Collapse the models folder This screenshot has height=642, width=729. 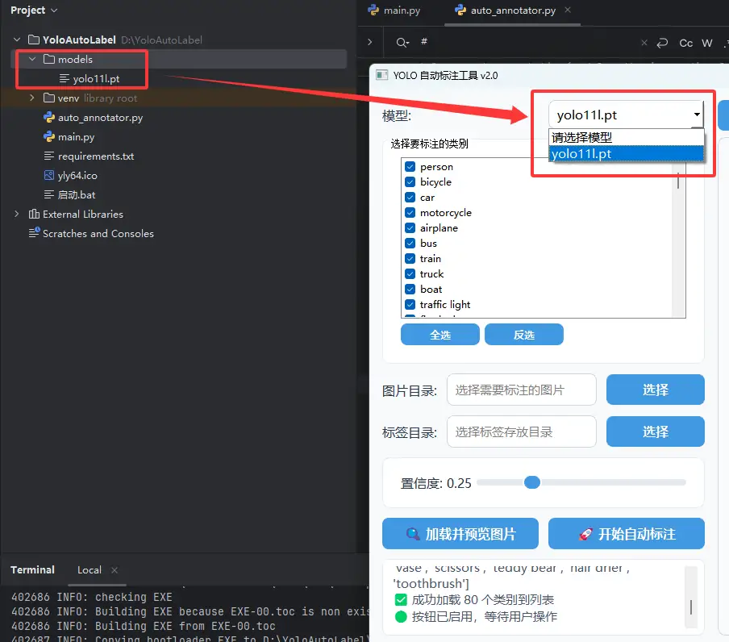(32, 60)
